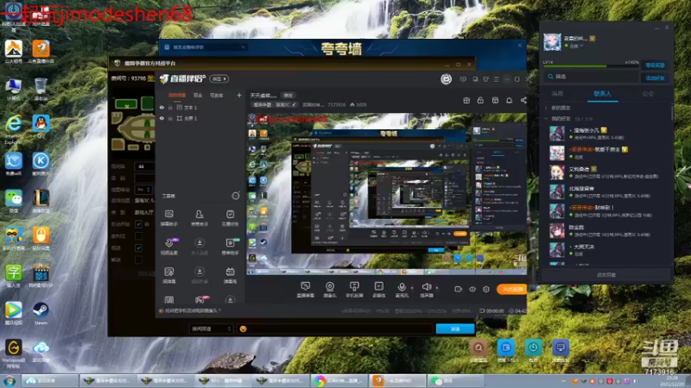
Task: Open the phone-to-camera help link in the status bar
Action: coord(193,310)
